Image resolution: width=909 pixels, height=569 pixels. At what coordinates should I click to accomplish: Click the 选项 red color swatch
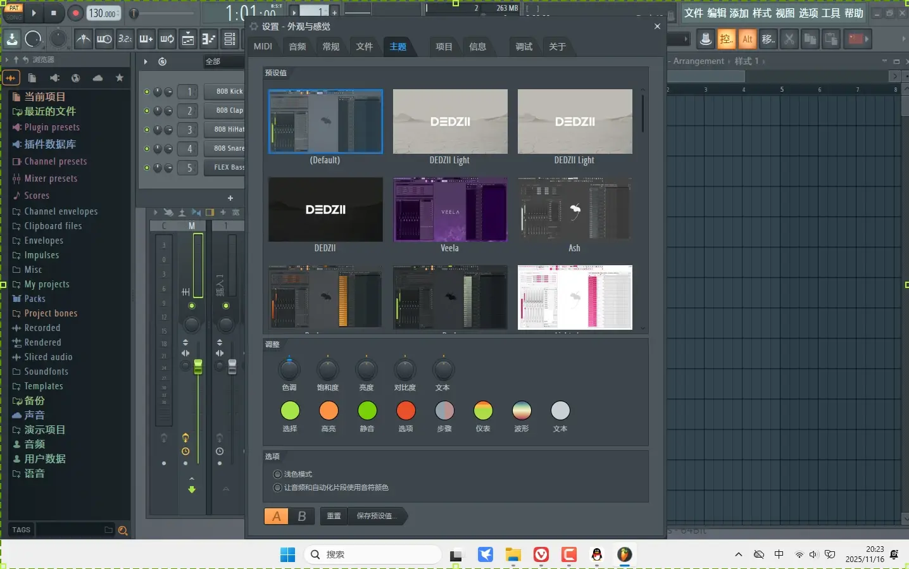click(x=406, y=411)
